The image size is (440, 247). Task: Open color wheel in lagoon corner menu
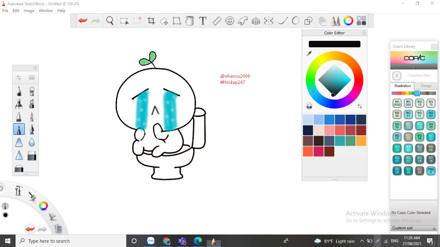(43, 206)
